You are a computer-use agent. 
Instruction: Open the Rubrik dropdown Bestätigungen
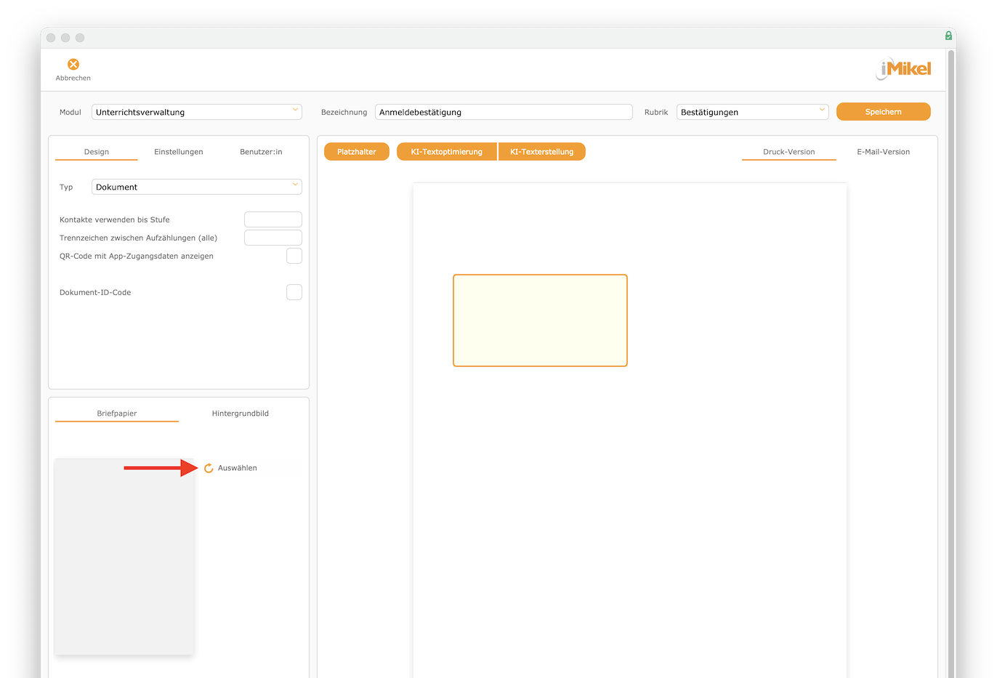click(752, 112)
